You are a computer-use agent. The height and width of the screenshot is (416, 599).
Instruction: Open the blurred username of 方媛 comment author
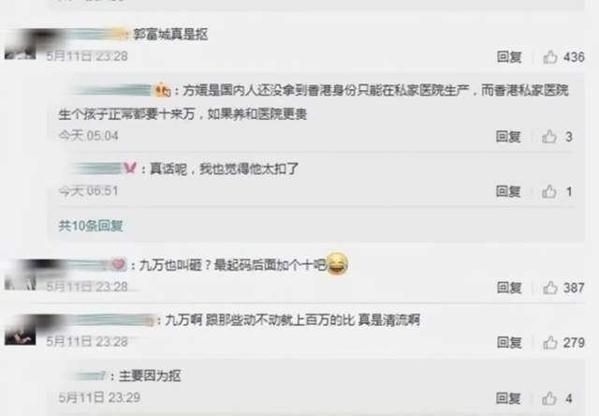[114, 91]
